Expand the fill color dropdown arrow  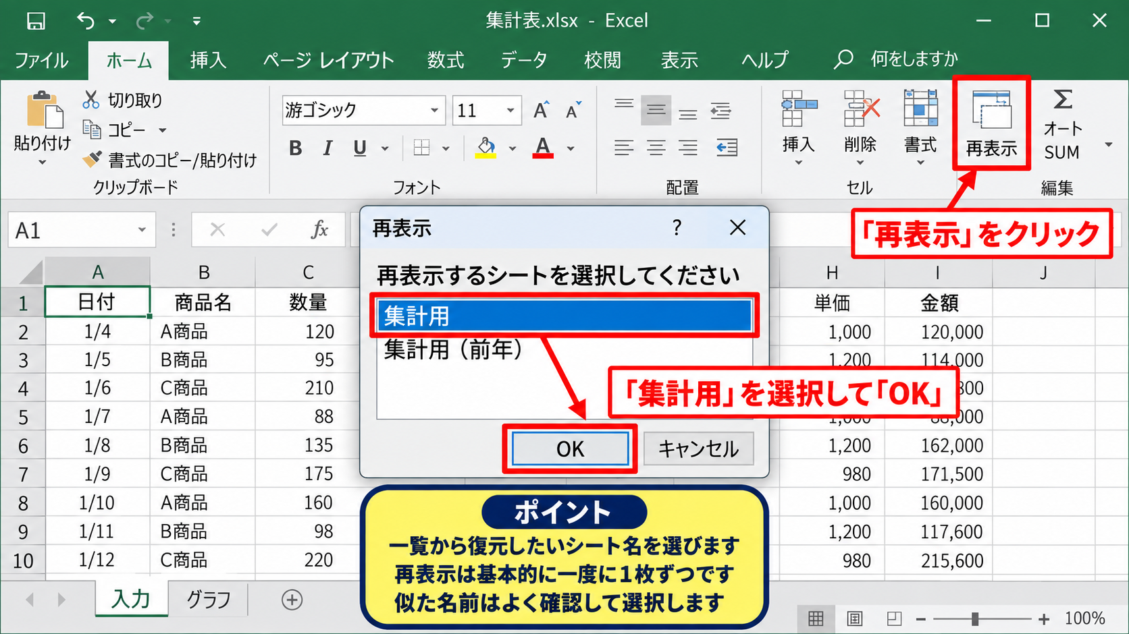point(513,148)
